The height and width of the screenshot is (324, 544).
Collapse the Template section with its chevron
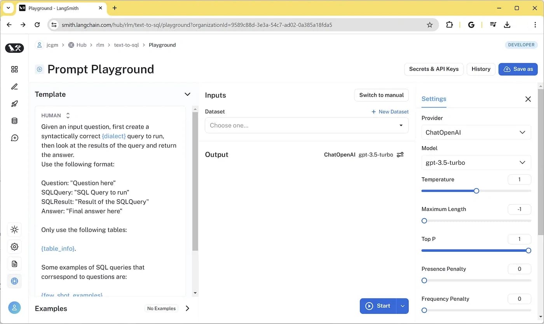pos(187,94)
